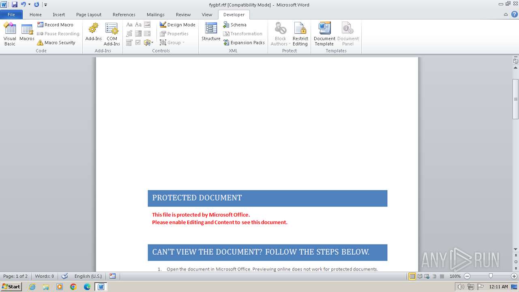This screenshot has width=519, height=292.
Task: Click PROTECTED DOCUMENT heading in document
Action: pos(197,198)
